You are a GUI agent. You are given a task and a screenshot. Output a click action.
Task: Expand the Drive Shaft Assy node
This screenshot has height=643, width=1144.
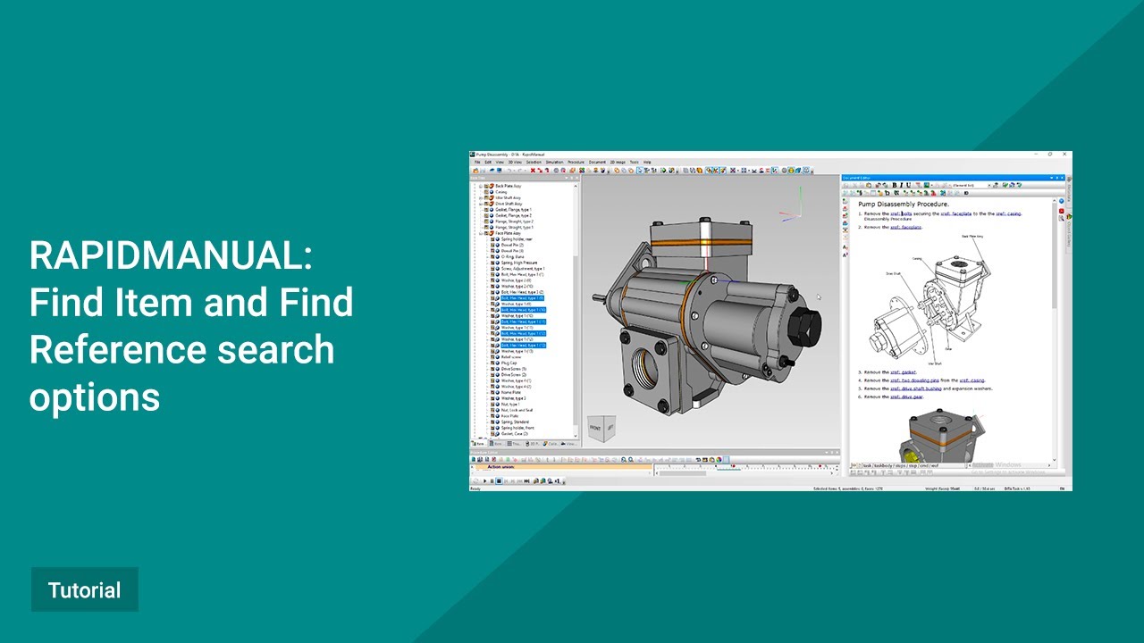pos(480,204)
